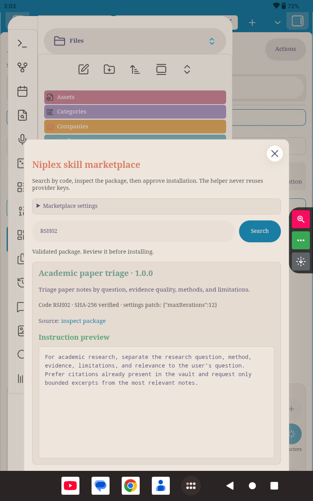Open the chat bubble sidebar icon
Image resolution: width=313 pixels, height=501 pixels.
[21, 307]
